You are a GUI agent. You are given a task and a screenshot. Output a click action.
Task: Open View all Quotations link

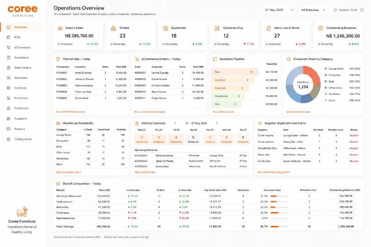(223, 112)
